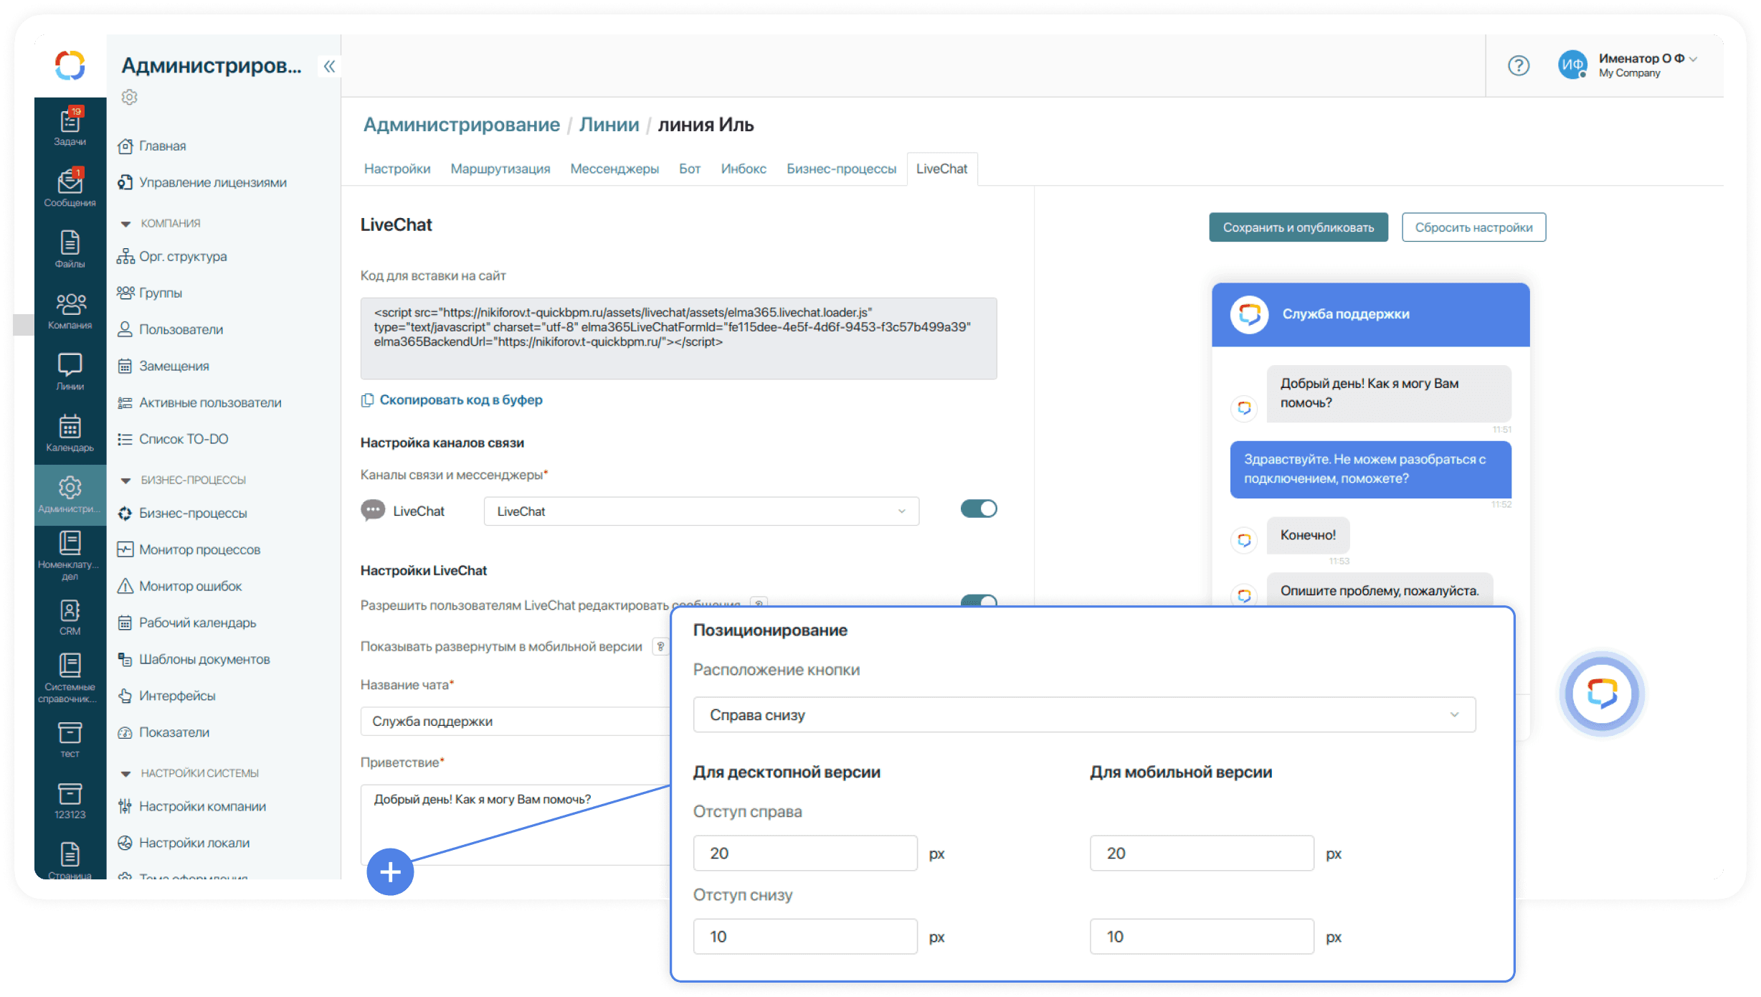Open Calendar (Календарь) rail icon

tap(70, 433)
